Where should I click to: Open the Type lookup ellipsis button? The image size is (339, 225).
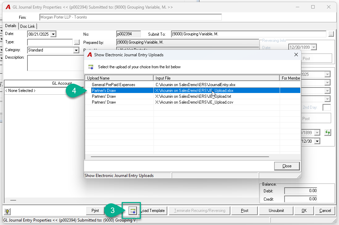[x=76, y=42]
